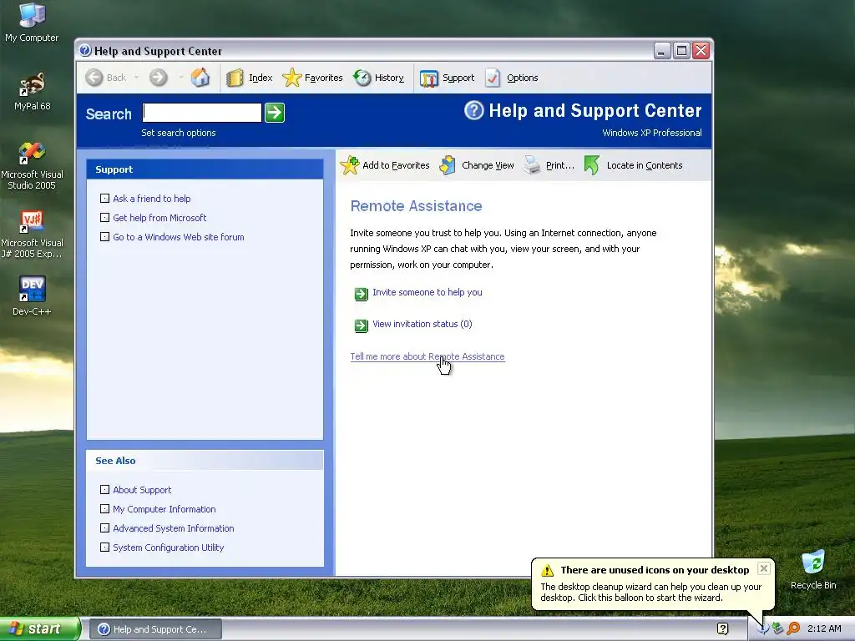Click Invite someone to help you
The image size is (855, 641).
[x=427, y=292]
